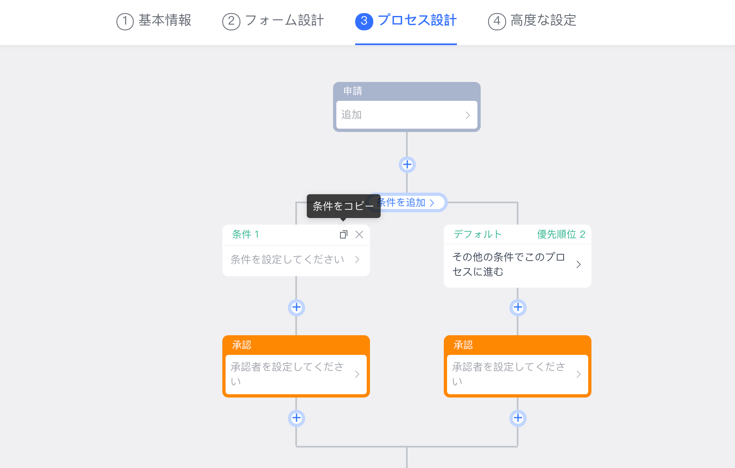This screenshot has height=468, width=735.
Task: Click plus icon below the 申請 node
Action: pos(407,165)
